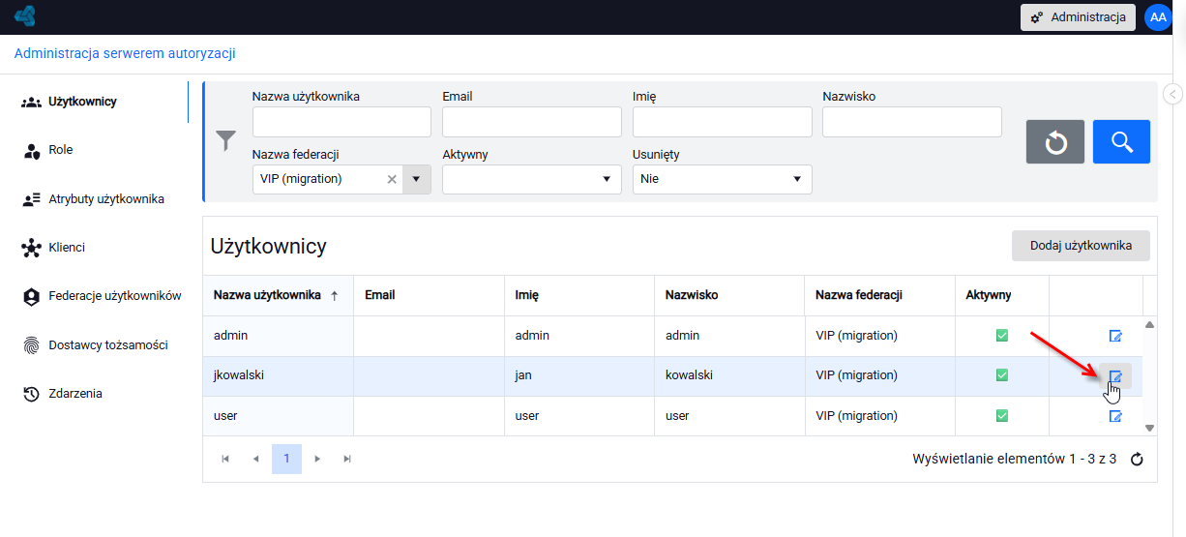Screen dimensions: 1186x537
Task: Go to previous page of results
Action: [x=256, y=459]
